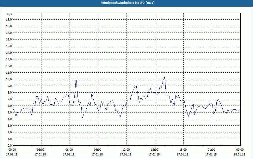Click the 15,0 y-axis label
Image resolution: width=253 pixels, height=158 pixels.
point(9,46)
